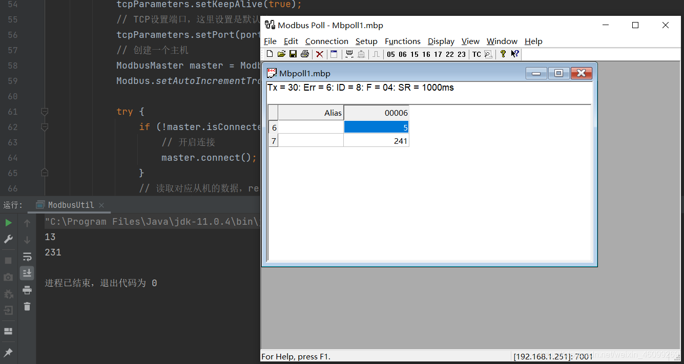Click the fold end marker at line 65

click(x=45, y=173)
